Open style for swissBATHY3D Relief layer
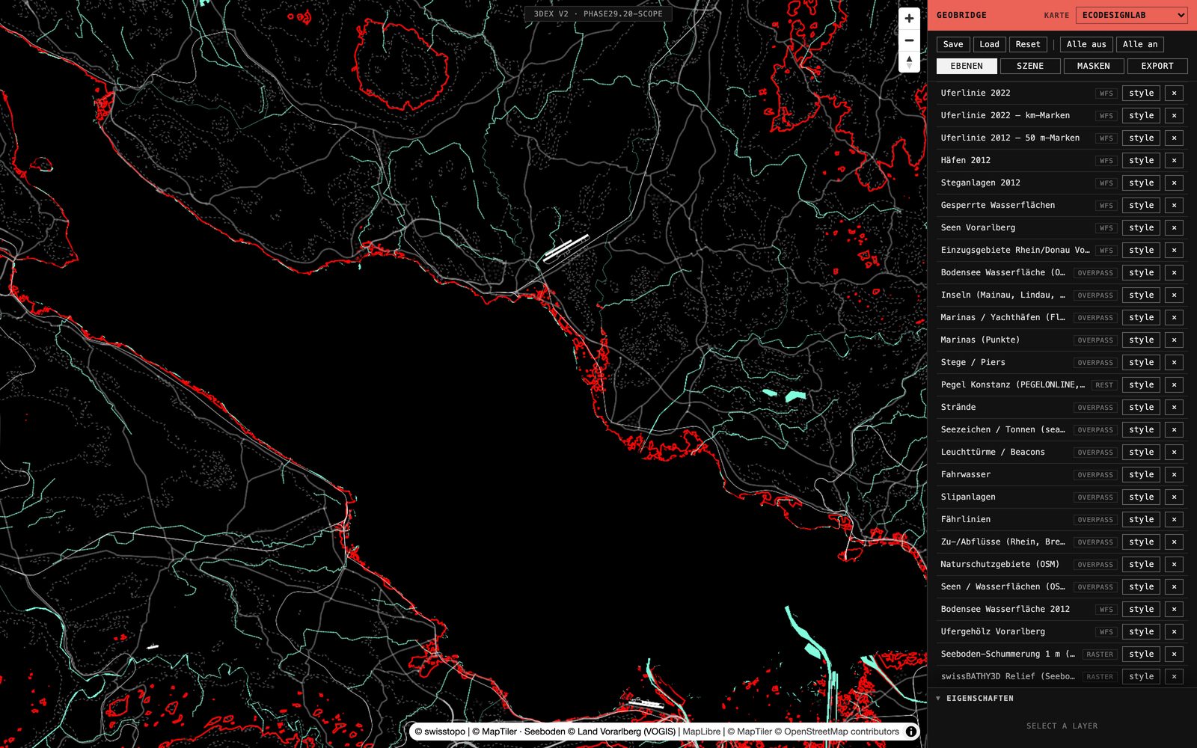The width and height of the screenshot is (1197, 748). tap(1142, 676)
